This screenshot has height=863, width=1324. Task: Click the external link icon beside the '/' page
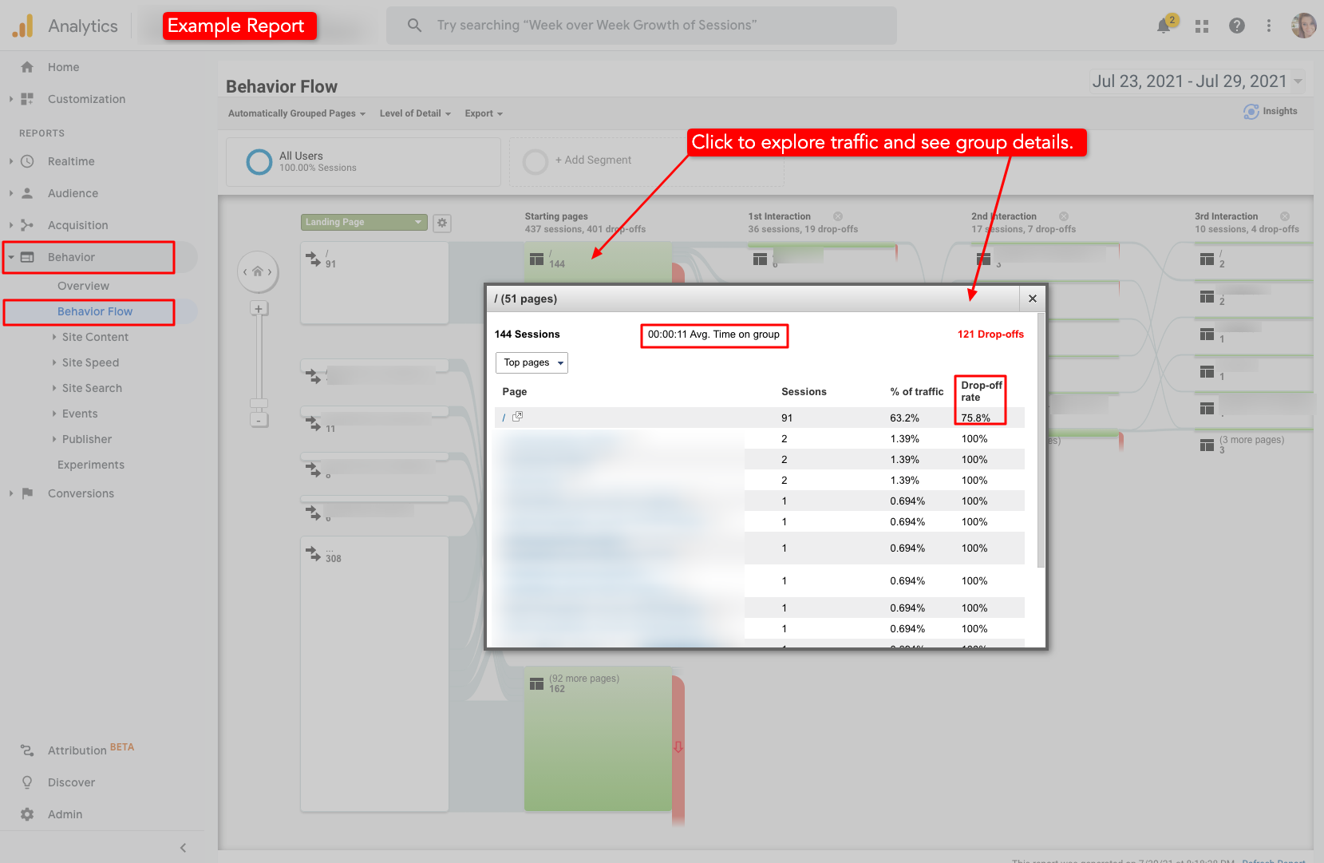(518, 417)
